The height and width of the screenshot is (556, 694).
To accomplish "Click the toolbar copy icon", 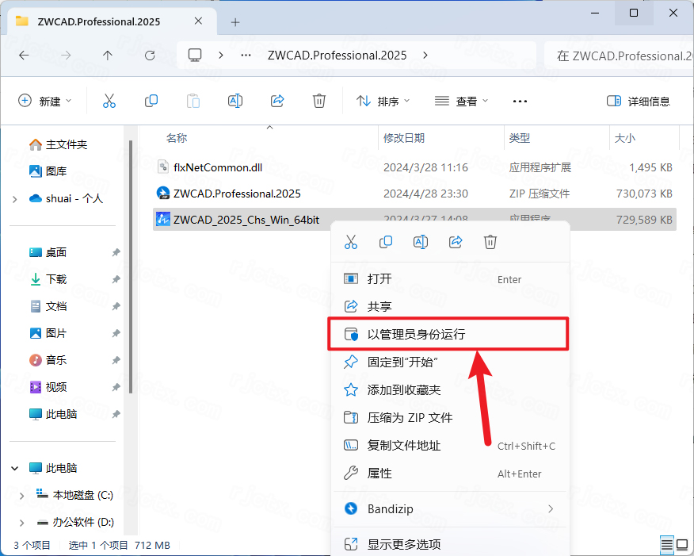I will 151,101.
